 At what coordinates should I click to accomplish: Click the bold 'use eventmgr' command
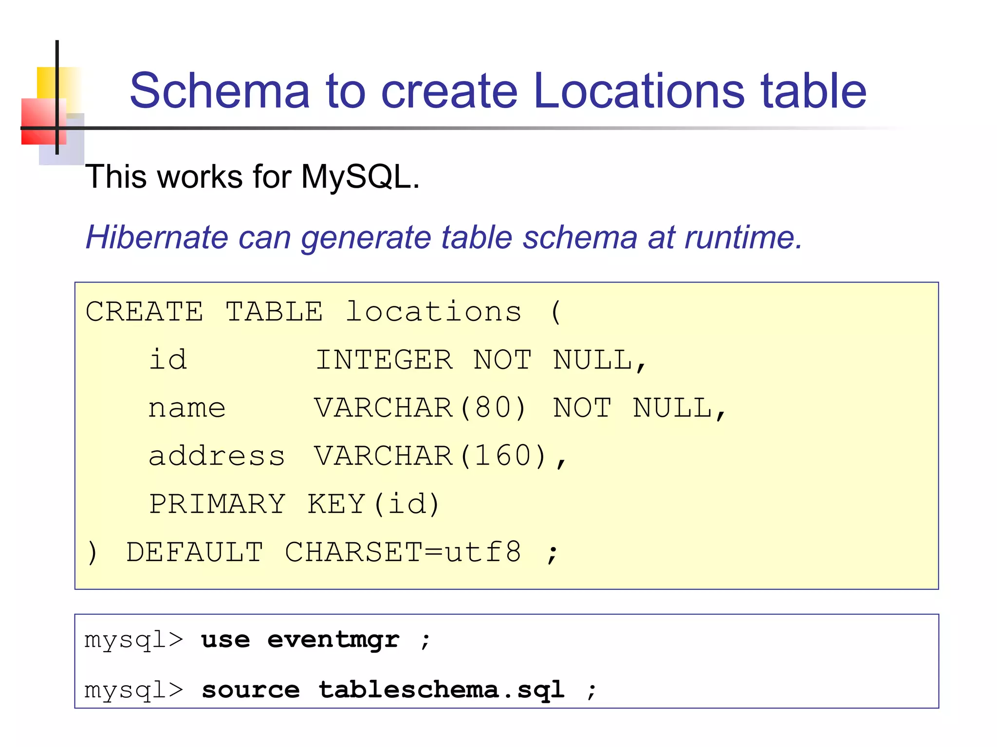pyautogui.click(x=300, y=640)
